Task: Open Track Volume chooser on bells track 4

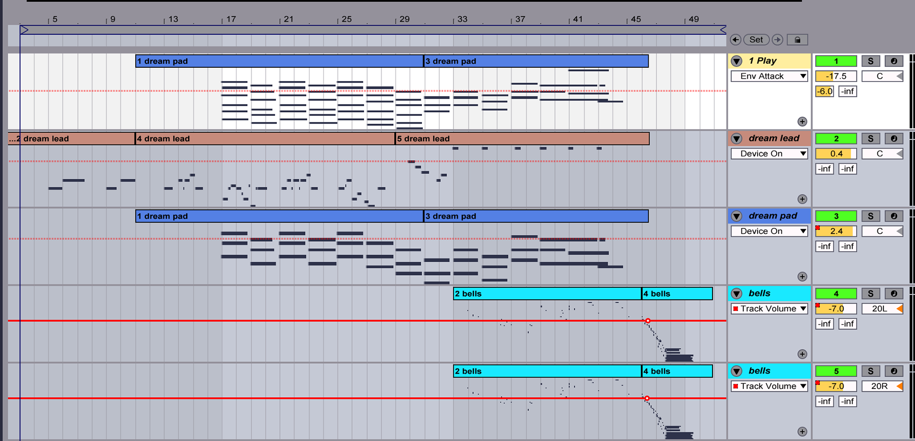Action: point(769,308)
